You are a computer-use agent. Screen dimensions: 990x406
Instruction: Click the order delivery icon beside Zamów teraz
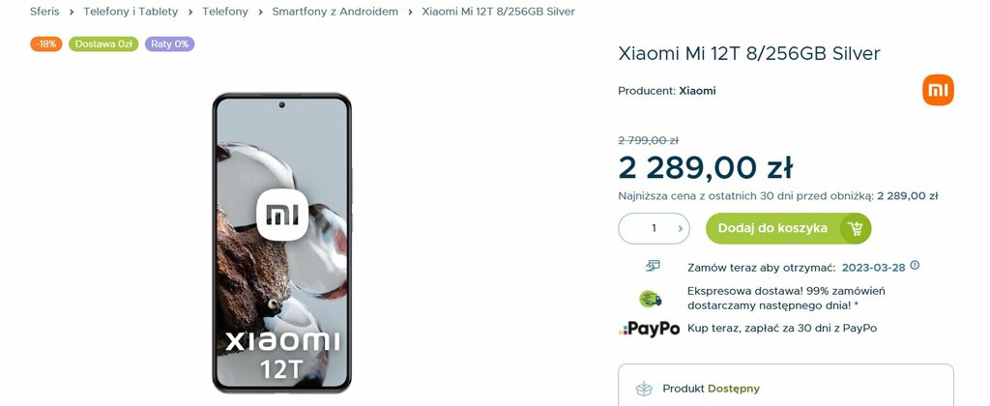(x=653, y=266)
